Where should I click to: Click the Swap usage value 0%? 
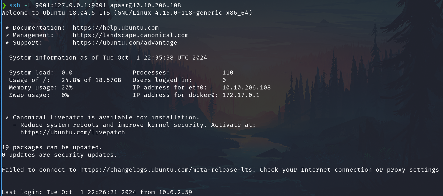point(65,95)
